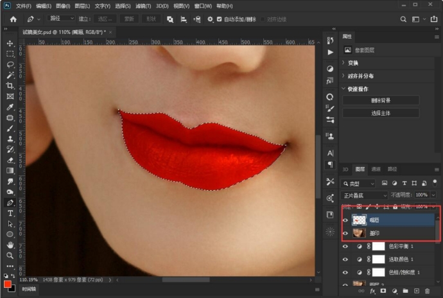The height and width of the screenshot is (298, 443).
Task: Go to the Home screen icon
Action: pyautogui.click(x=13, y=19)
